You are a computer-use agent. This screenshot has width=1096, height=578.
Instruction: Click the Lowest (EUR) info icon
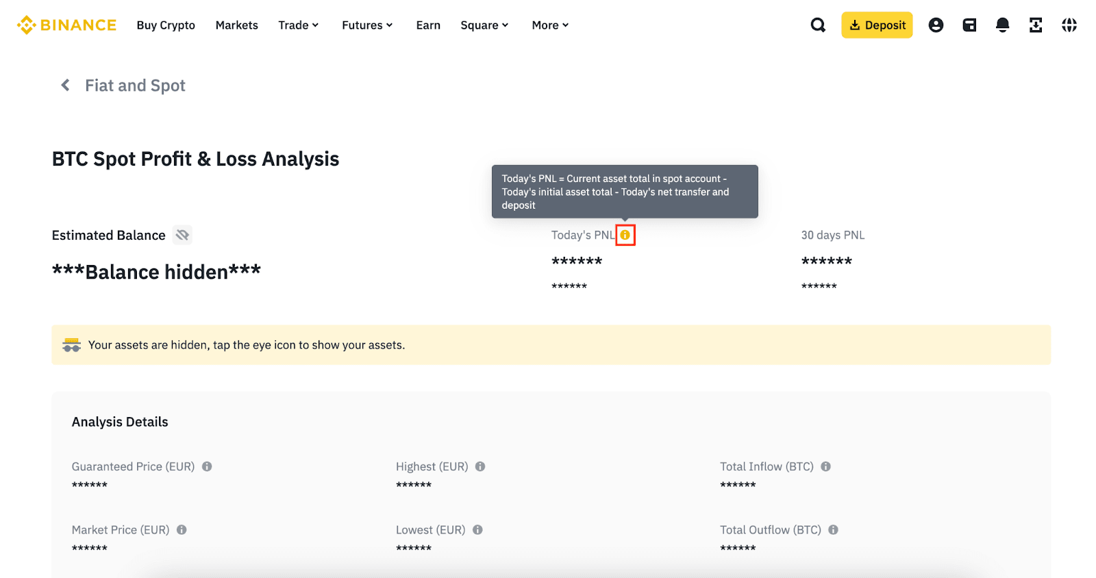[477, 530]
